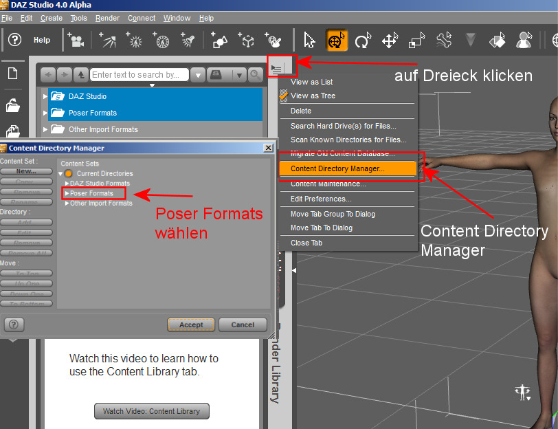Create a new primitive shape
The image size is (558, 429).
click(219, 40)
